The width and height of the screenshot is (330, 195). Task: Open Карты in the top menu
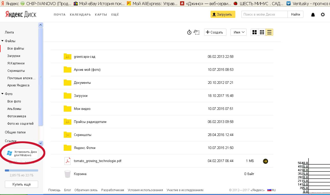pyautogui.click(x=101, y=15)
